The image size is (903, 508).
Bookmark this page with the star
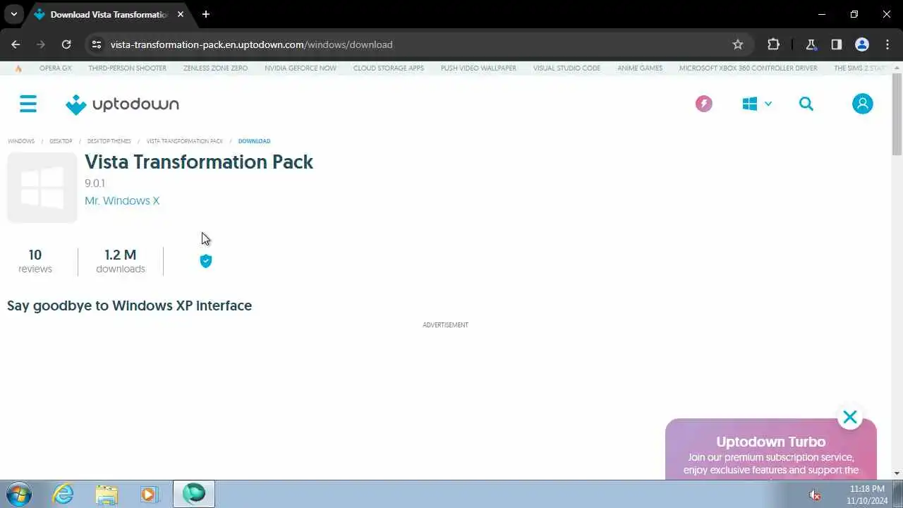point(738,44)
